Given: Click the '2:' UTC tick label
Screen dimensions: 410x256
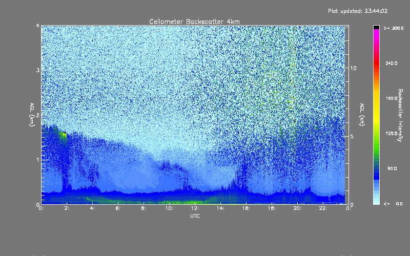Looking at the screenshot, I should pos(67,208).
